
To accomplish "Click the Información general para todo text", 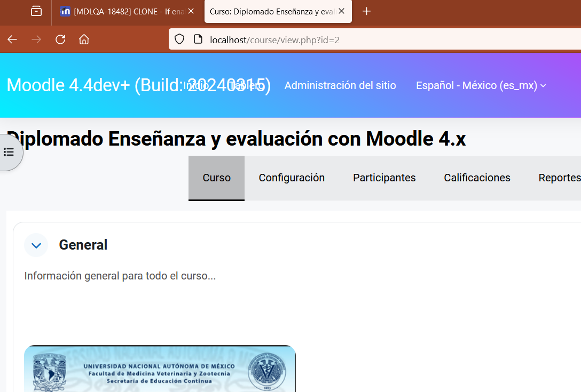I will [120, 276].
